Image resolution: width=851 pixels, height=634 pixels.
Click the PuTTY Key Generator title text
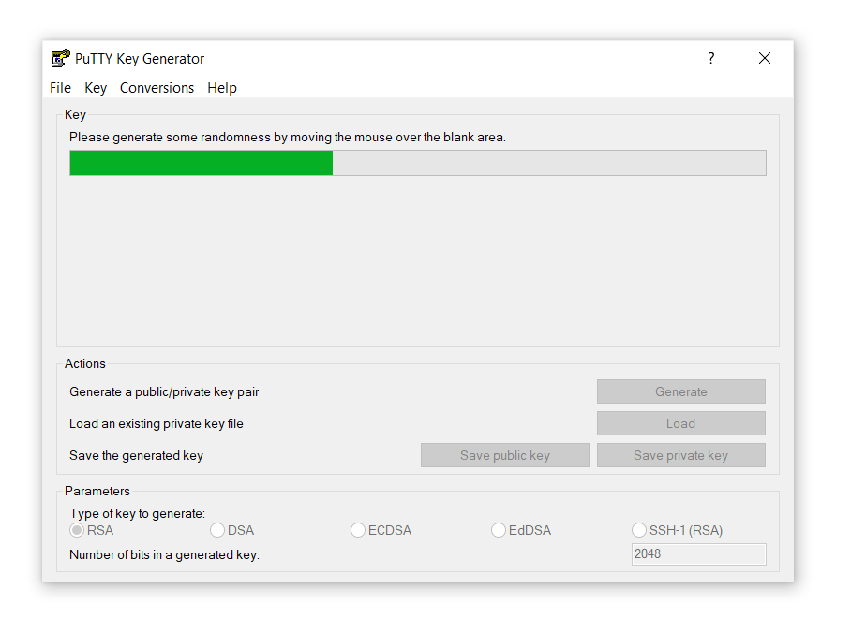(x=140, y=59)
